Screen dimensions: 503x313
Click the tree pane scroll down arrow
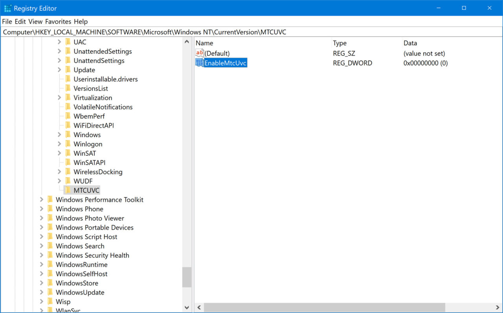tap(187, 307)
